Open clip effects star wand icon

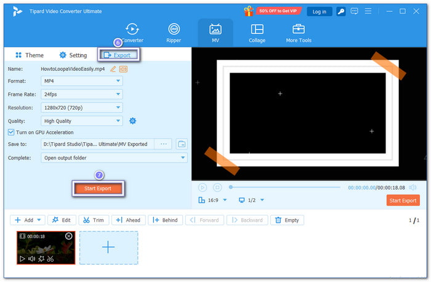coord(41,259)
